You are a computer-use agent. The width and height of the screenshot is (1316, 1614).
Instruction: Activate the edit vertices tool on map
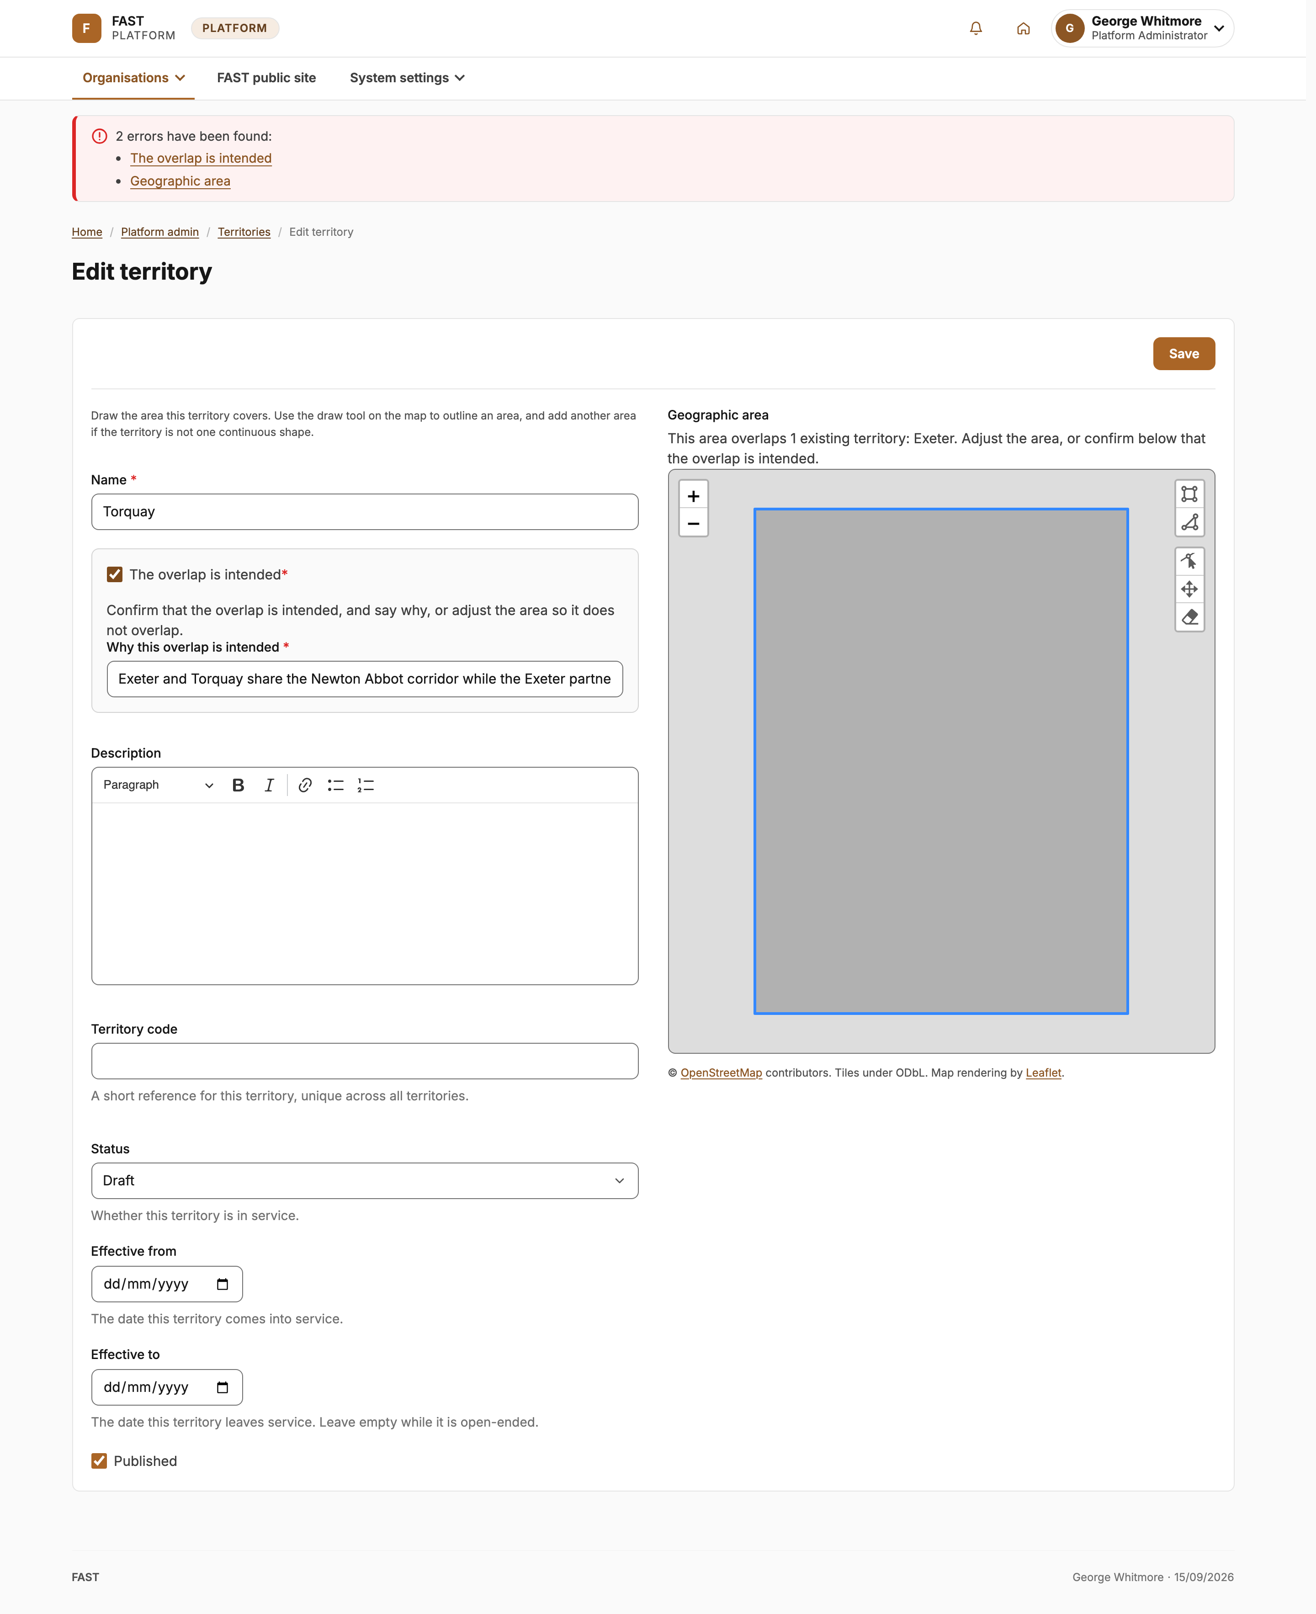[1189, 561]
